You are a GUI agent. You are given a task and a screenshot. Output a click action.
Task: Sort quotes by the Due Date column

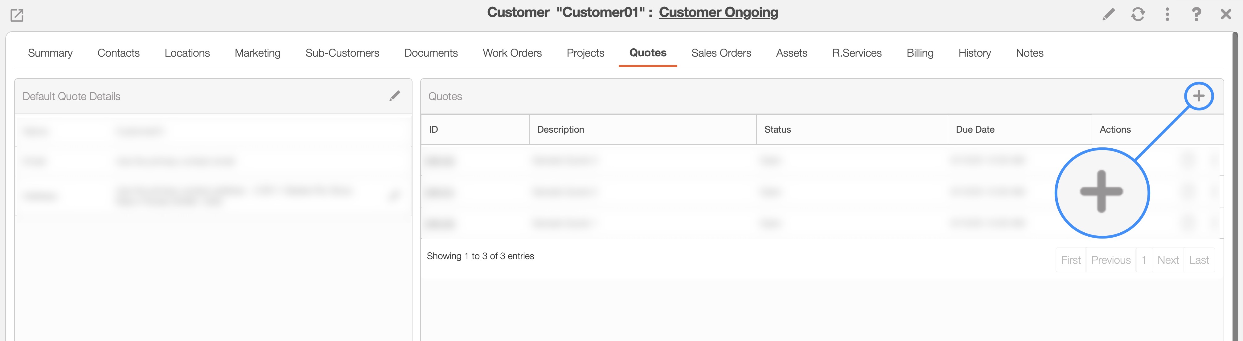[975, 130]
